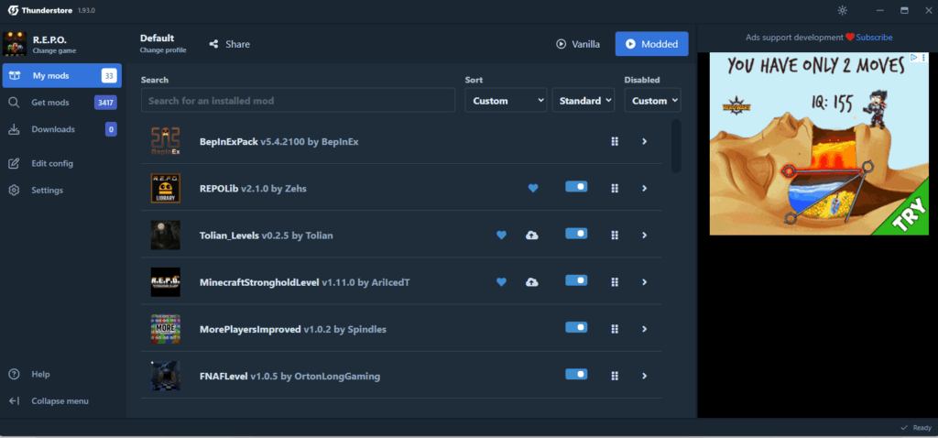Expand the FNAFLevel row chevron

coord(644,376)
